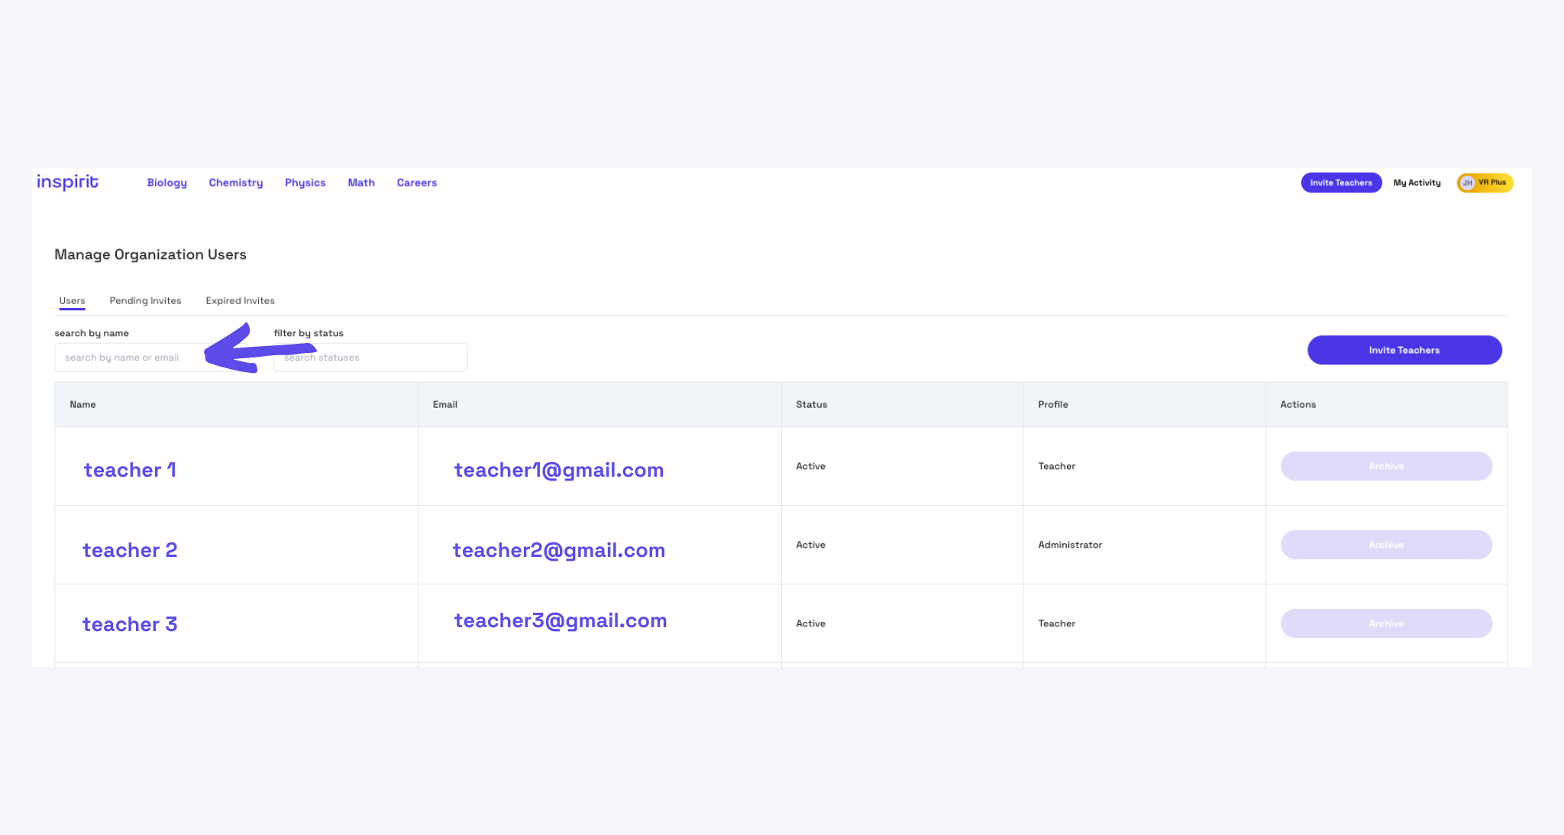Click the Teacher profile of teacher 1
This screenshot has width=1564, height=835.
click(1057, 466)
